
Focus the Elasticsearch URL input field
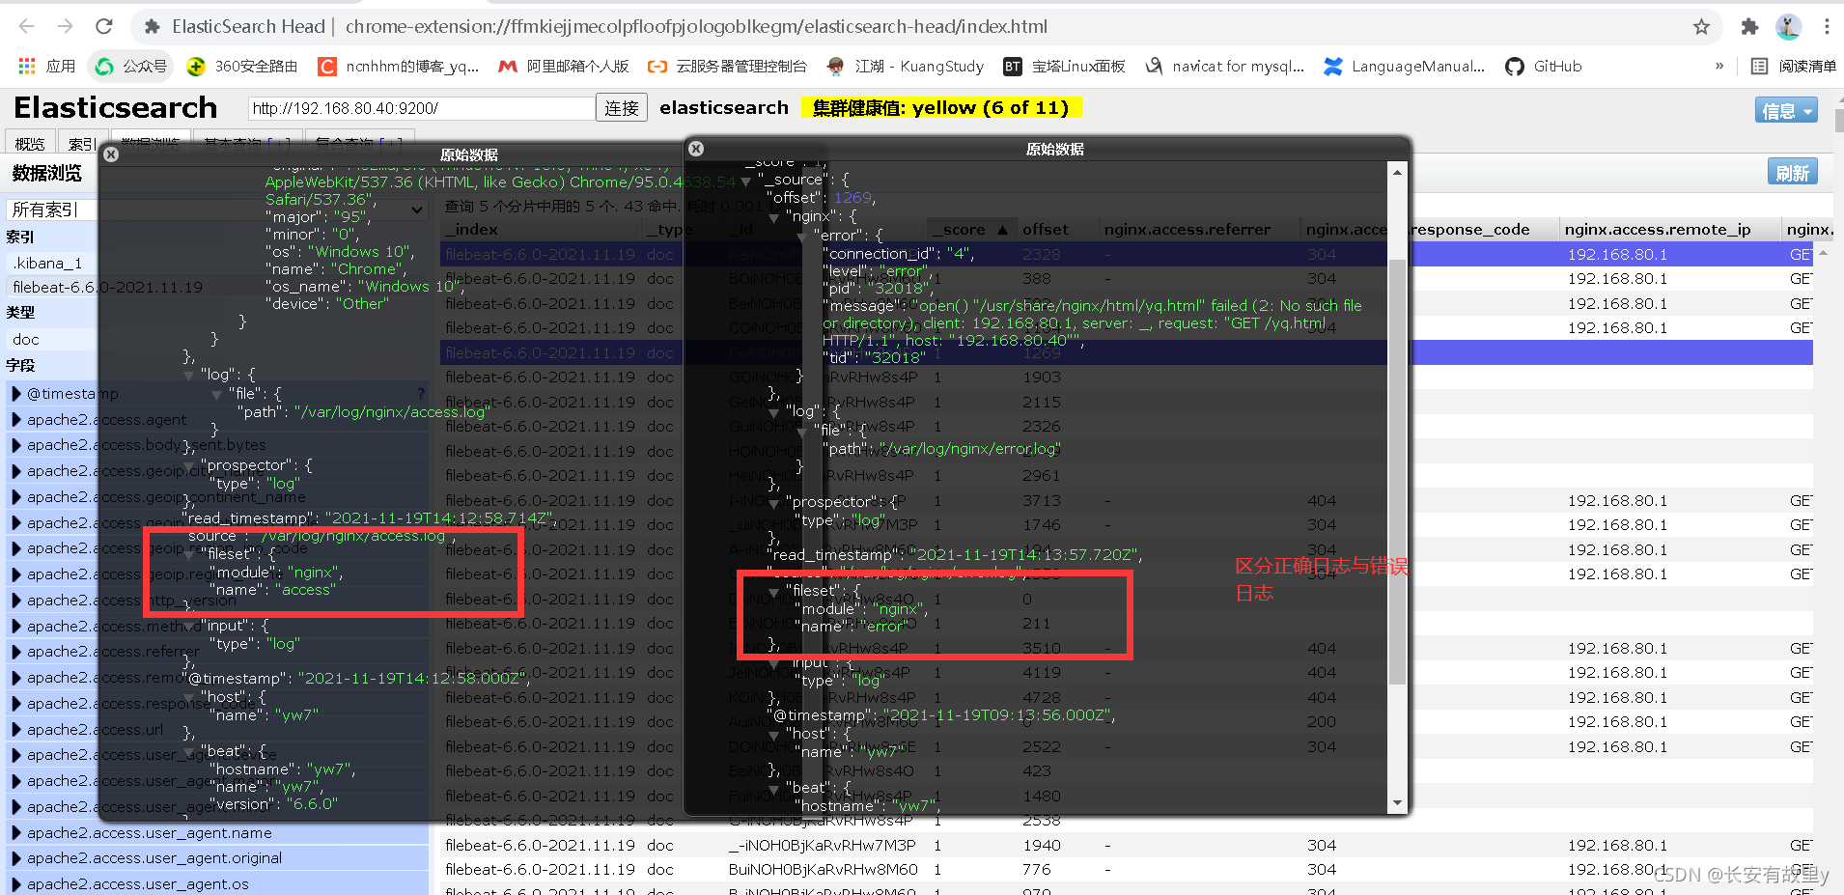[421, 108]
